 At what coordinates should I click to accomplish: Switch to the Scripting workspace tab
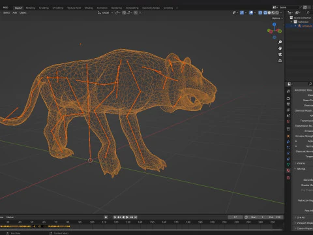168,8
